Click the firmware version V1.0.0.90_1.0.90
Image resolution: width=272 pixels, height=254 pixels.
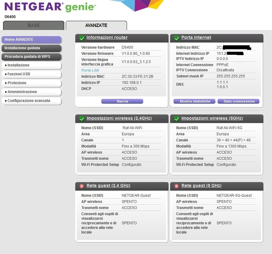[x=136, y=54]
